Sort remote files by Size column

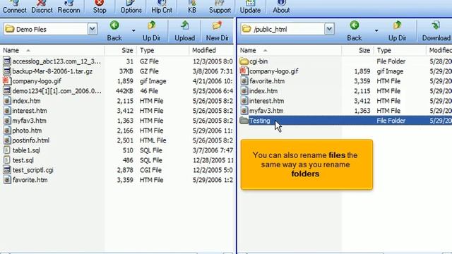[358, 50]
